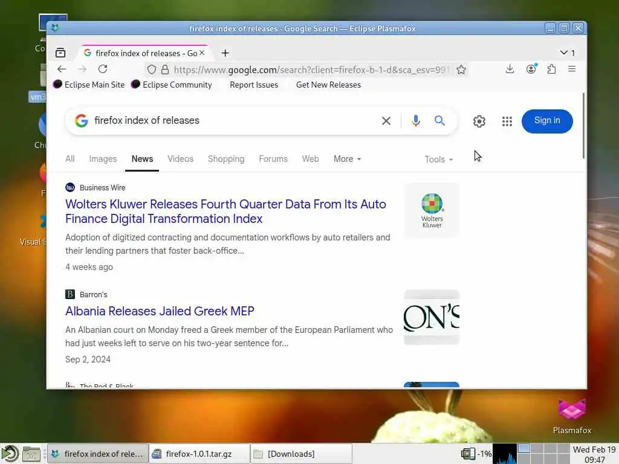619x464 pixels.
Task: Click the tracking protection shield icon
Action: 152,70
